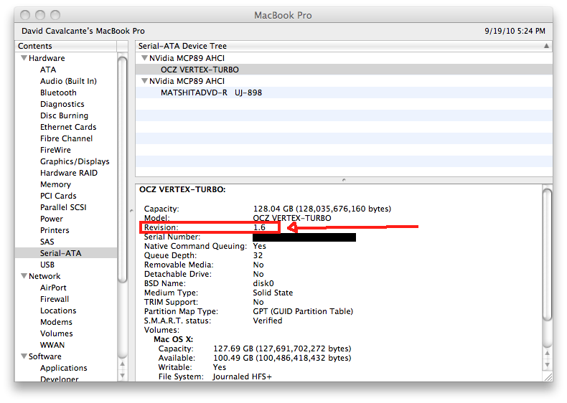Open FireWire info
This screenshot has height=403, width=567.
55,150
